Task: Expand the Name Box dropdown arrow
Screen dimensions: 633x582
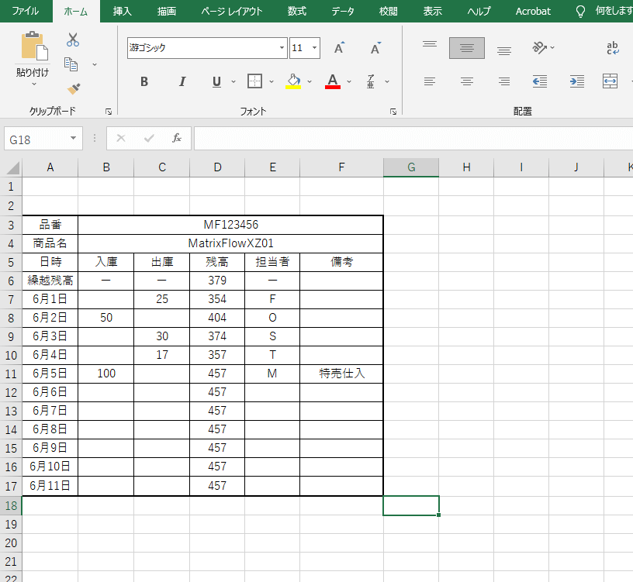Action: (74, 139)
